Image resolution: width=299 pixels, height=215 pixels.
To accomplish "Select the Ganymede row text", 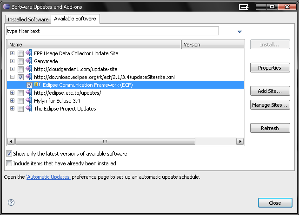I will point(46,61).
